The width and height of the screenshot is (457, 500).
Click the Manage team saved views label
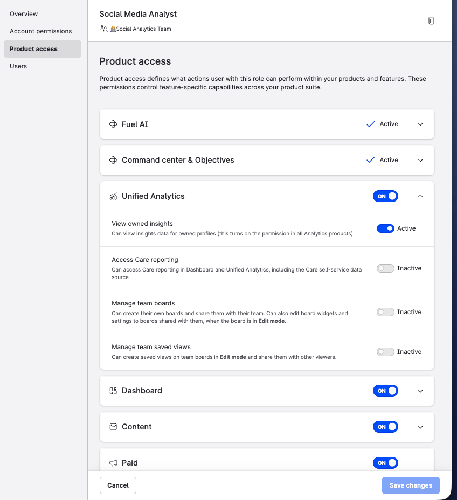tap(151, 347)
